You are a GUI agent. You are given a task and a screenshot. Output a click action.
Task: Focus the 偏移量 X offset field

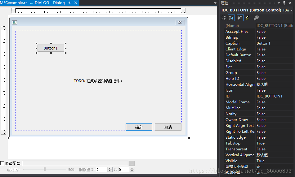(x=101, y=170)
